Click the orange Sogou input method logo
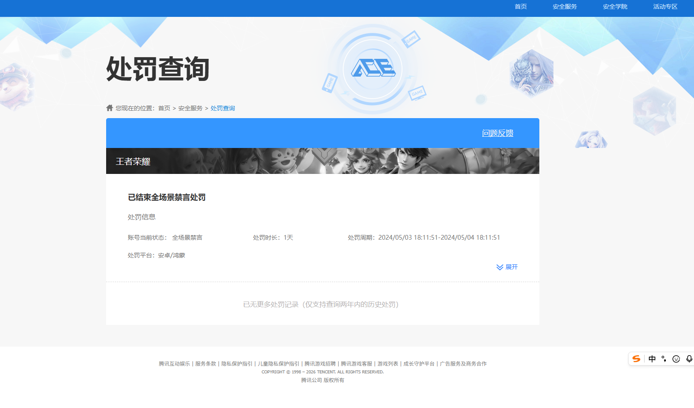Image resolution: width=694 pixels, height=408 pixels. (x=636, y=359)
